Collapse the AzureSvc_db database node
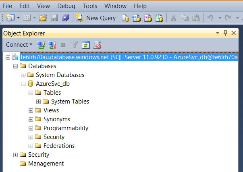Screen dimensions: 243x172 (x=23, y=84)
